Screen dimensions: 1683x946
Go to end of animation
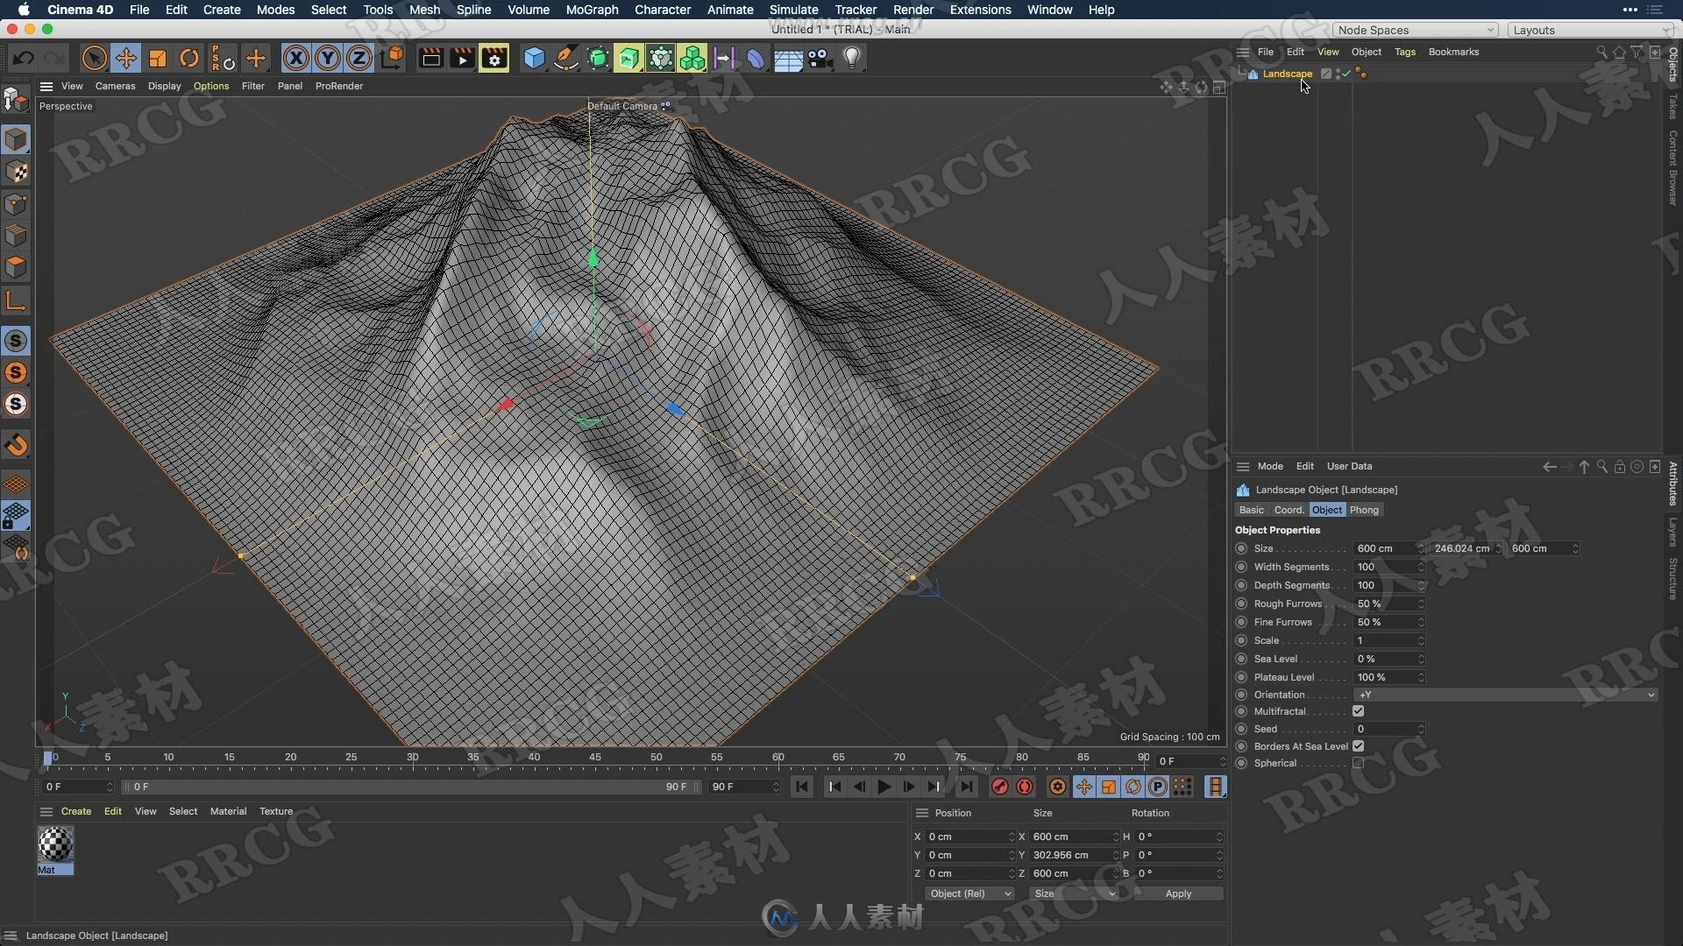tap(966, 787)
